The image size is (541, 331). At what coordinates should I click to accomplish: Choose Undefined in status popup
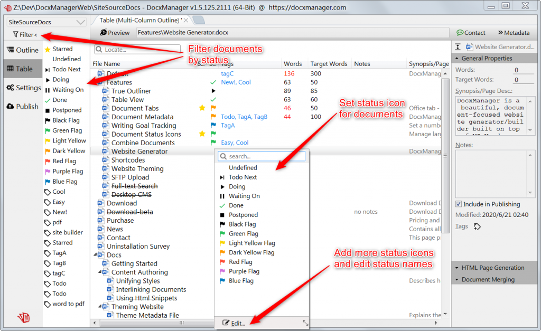pyautogui.click(x=243, y=167)
